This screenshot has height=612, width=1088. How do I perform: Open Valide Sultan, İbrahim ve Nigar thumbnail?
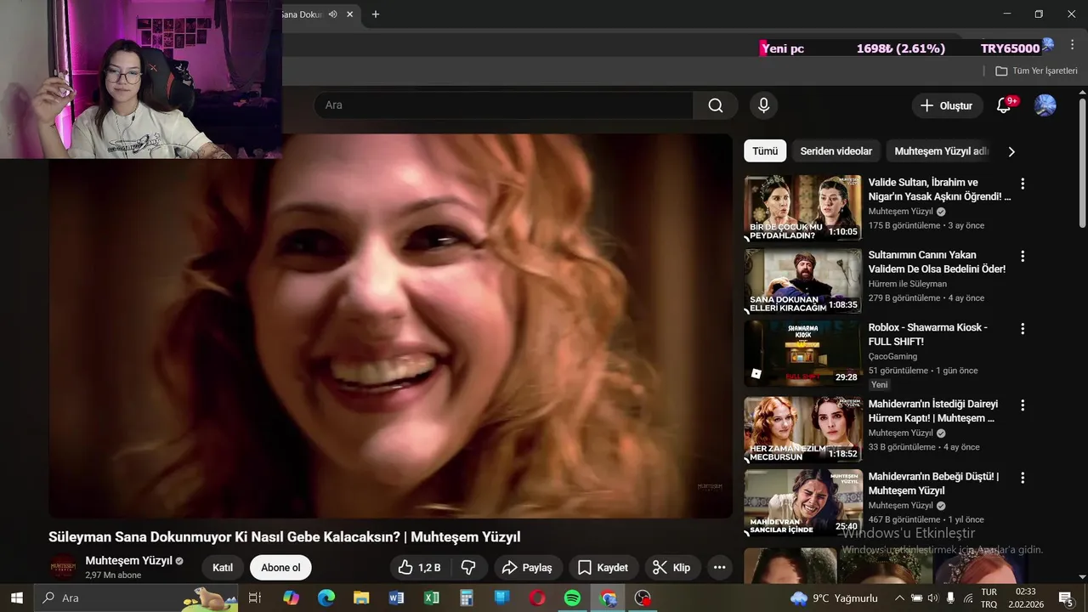(802, 207)
